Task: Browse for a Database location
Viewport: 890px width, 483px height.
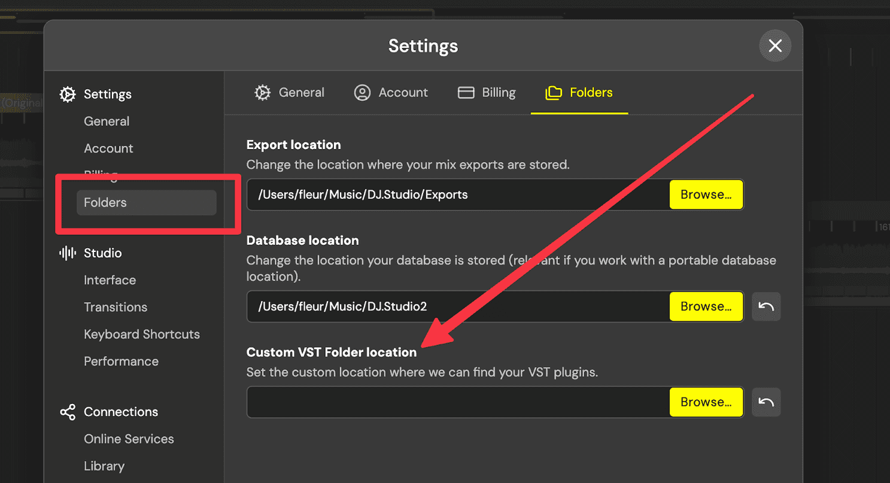Action: 706,306
